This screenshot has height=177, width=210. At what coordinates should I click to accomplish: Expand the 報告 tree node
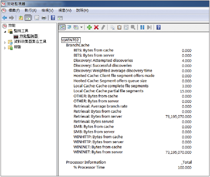[x=5, y=48]
